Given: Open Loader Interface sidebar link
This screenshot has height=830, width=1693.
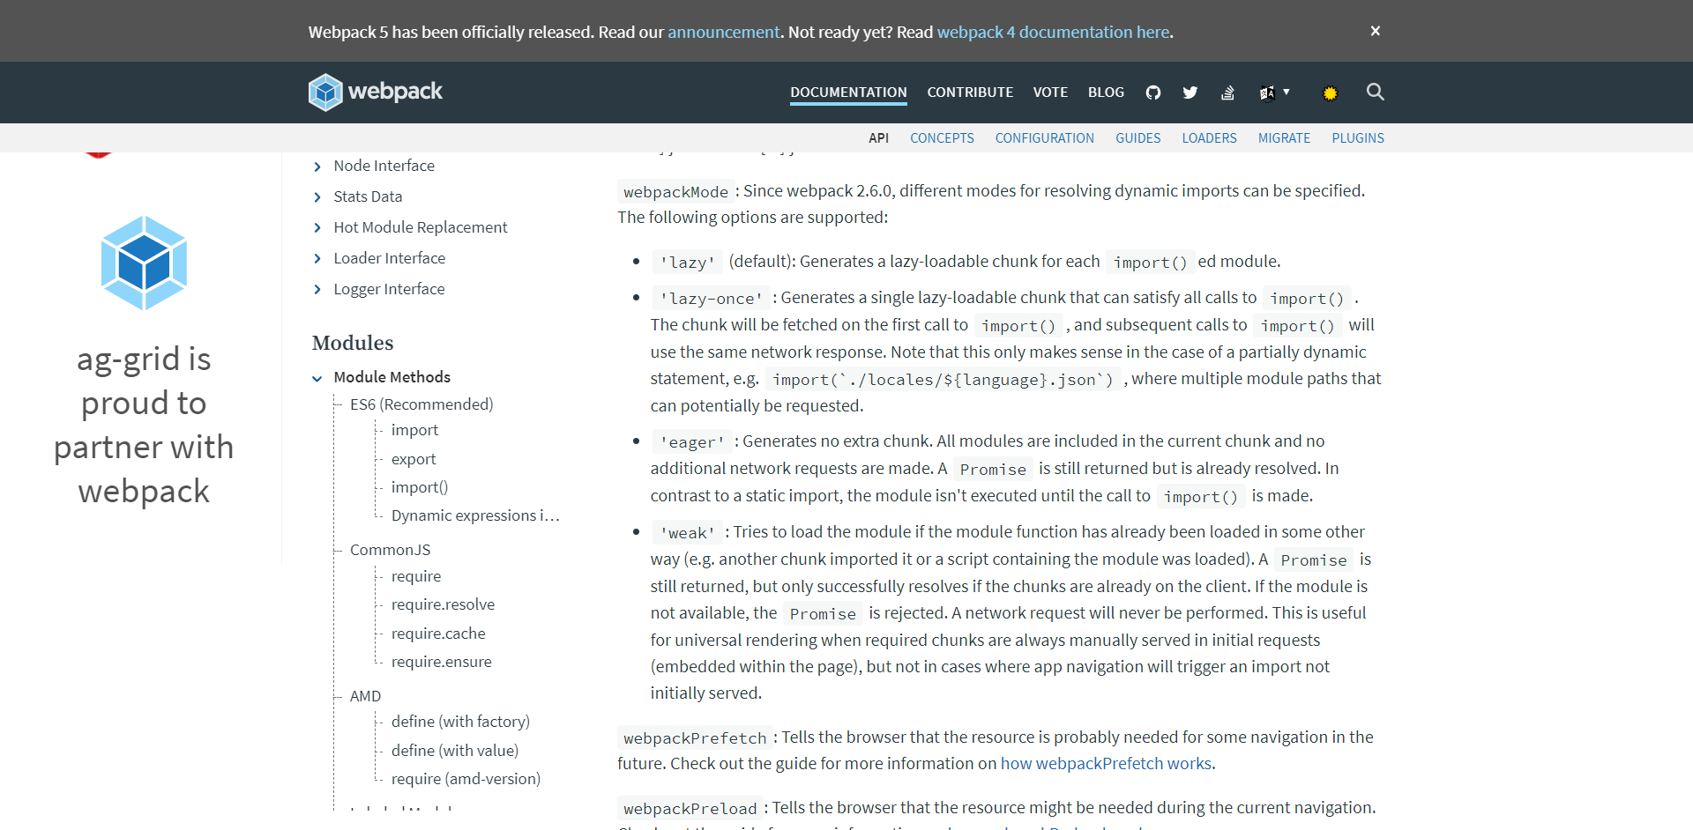Looking at the screenshot, I should [389, 258].
